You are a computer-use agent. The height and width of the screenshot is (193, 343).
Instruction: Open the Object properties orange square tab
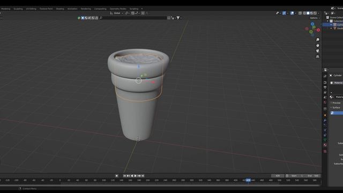pyautogui.click(x=325, y=115)
